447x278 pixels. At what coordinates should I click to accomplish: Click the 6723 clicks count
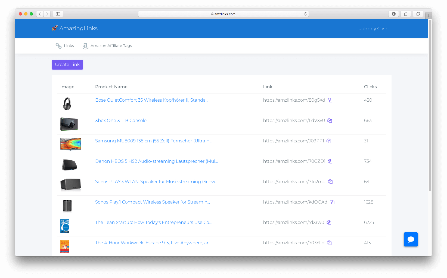369,222
